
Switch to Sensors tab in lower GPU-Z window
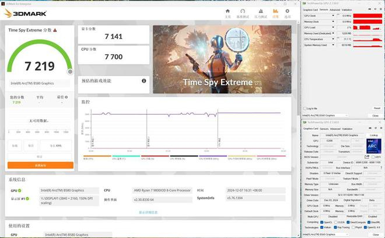coord(324,129)
